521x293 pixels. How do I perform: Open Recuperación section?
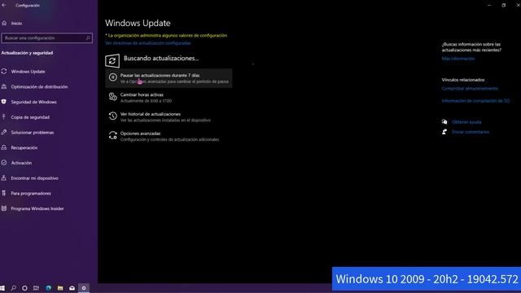24,148
